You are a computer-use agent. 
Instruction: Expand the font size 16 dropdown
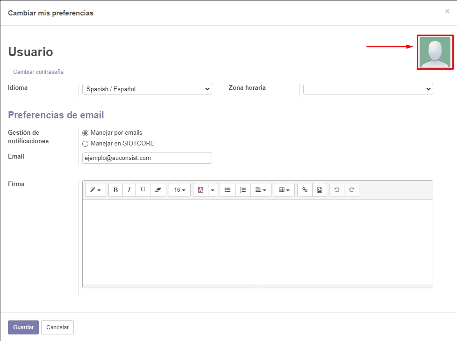point(179,190)
